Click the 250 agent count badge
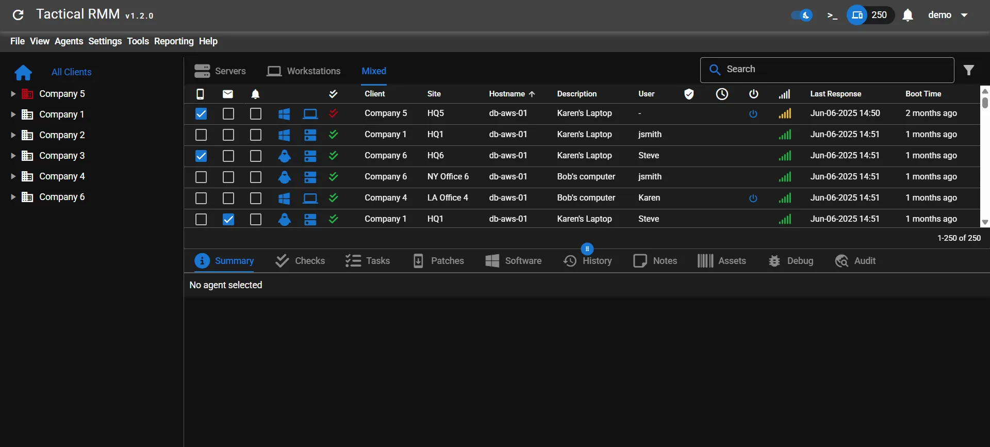Viewport: 990px width, 447px height. click(870, 15)
